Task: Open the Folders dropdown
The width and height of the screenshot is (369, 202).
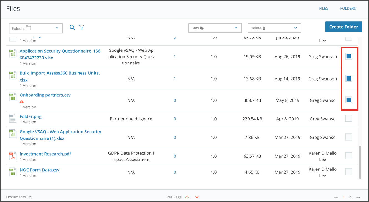Action: coord(36,28)
